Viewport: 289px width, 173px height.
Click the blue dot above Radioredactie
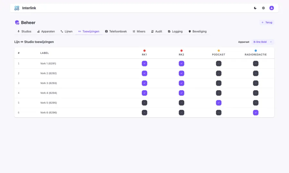(x=256, y=51)
